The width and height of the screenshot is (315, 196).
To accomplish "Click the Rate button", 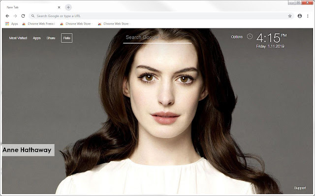I will 67,38.
